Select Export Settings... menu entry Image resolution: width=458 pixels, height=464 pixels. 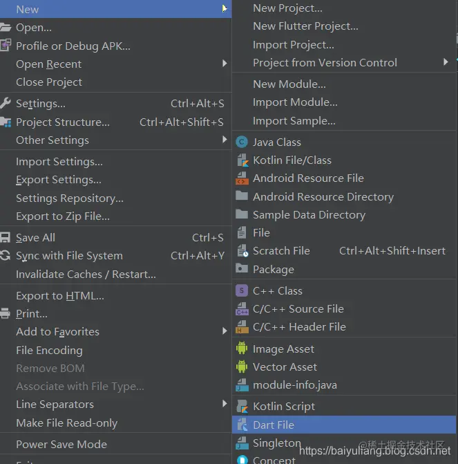59,180
